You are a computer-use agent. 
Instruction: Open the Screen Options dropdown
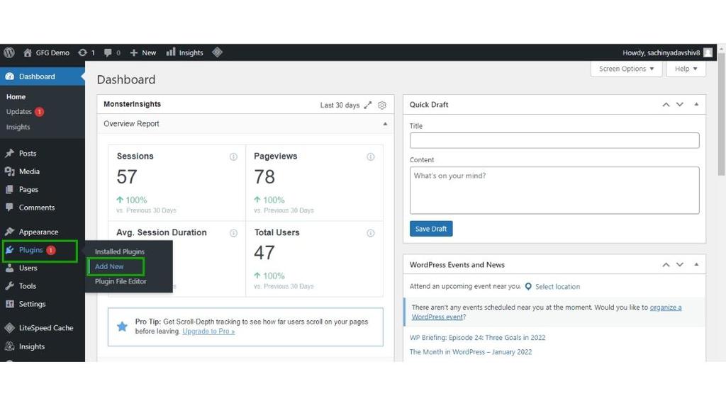pyautogui.click(x=626, y=69)
